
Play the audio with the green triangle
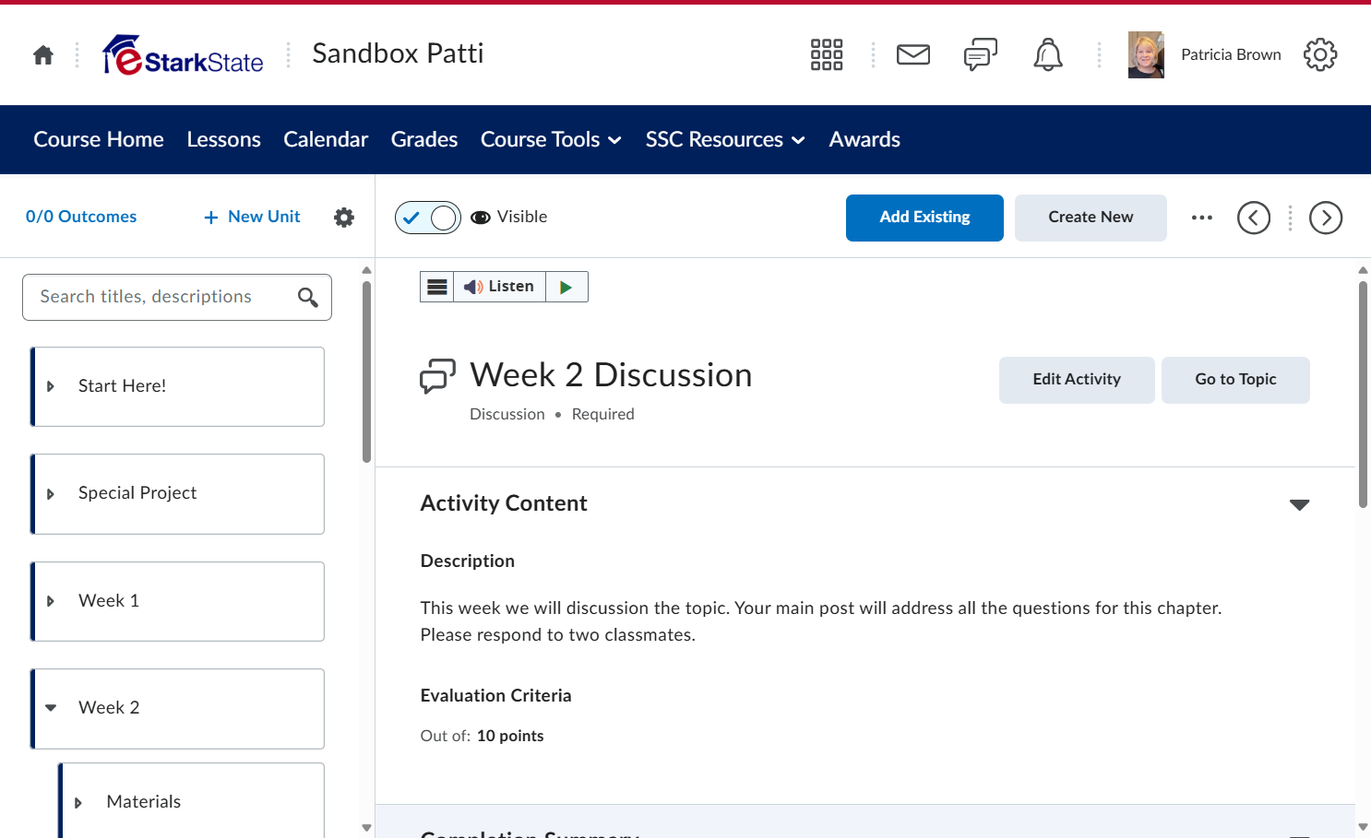point(566,287)
